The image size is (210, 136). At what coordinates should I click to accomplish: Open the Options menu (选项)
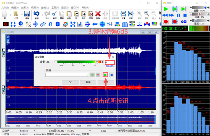(65, 7)
